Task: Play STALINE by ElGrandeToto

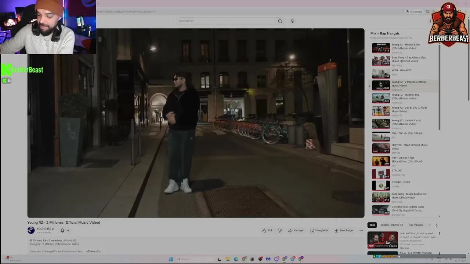Action: [405, 174]
